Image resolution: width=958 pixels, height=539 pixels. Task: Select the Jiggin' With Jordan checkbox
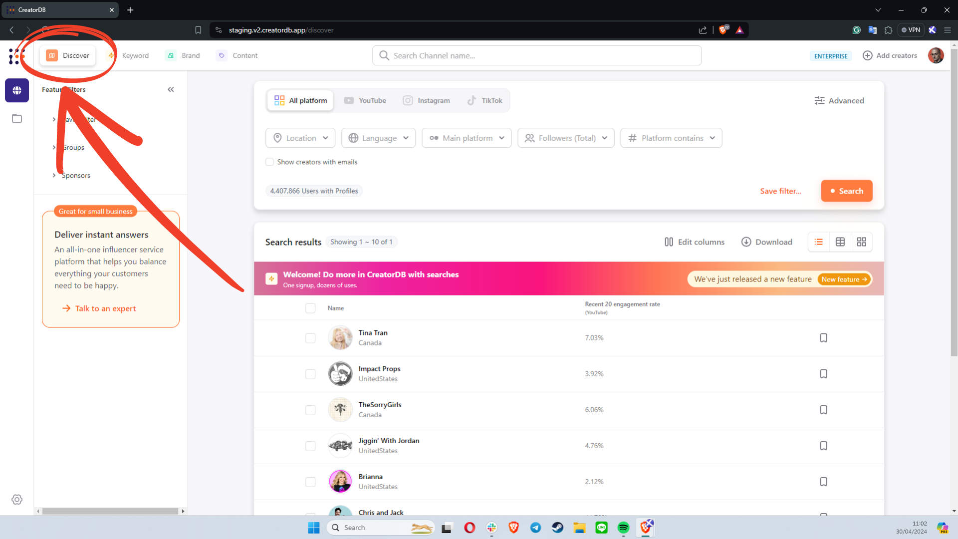pos(310,446)
